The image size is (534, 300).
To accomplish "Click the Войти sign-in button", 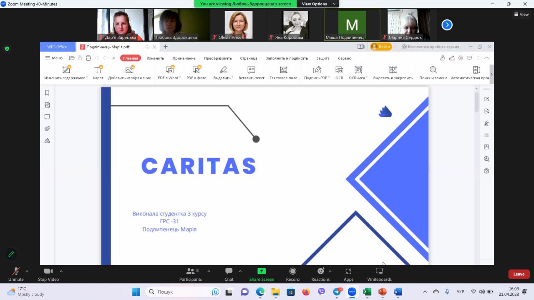I will coord(381,47).
